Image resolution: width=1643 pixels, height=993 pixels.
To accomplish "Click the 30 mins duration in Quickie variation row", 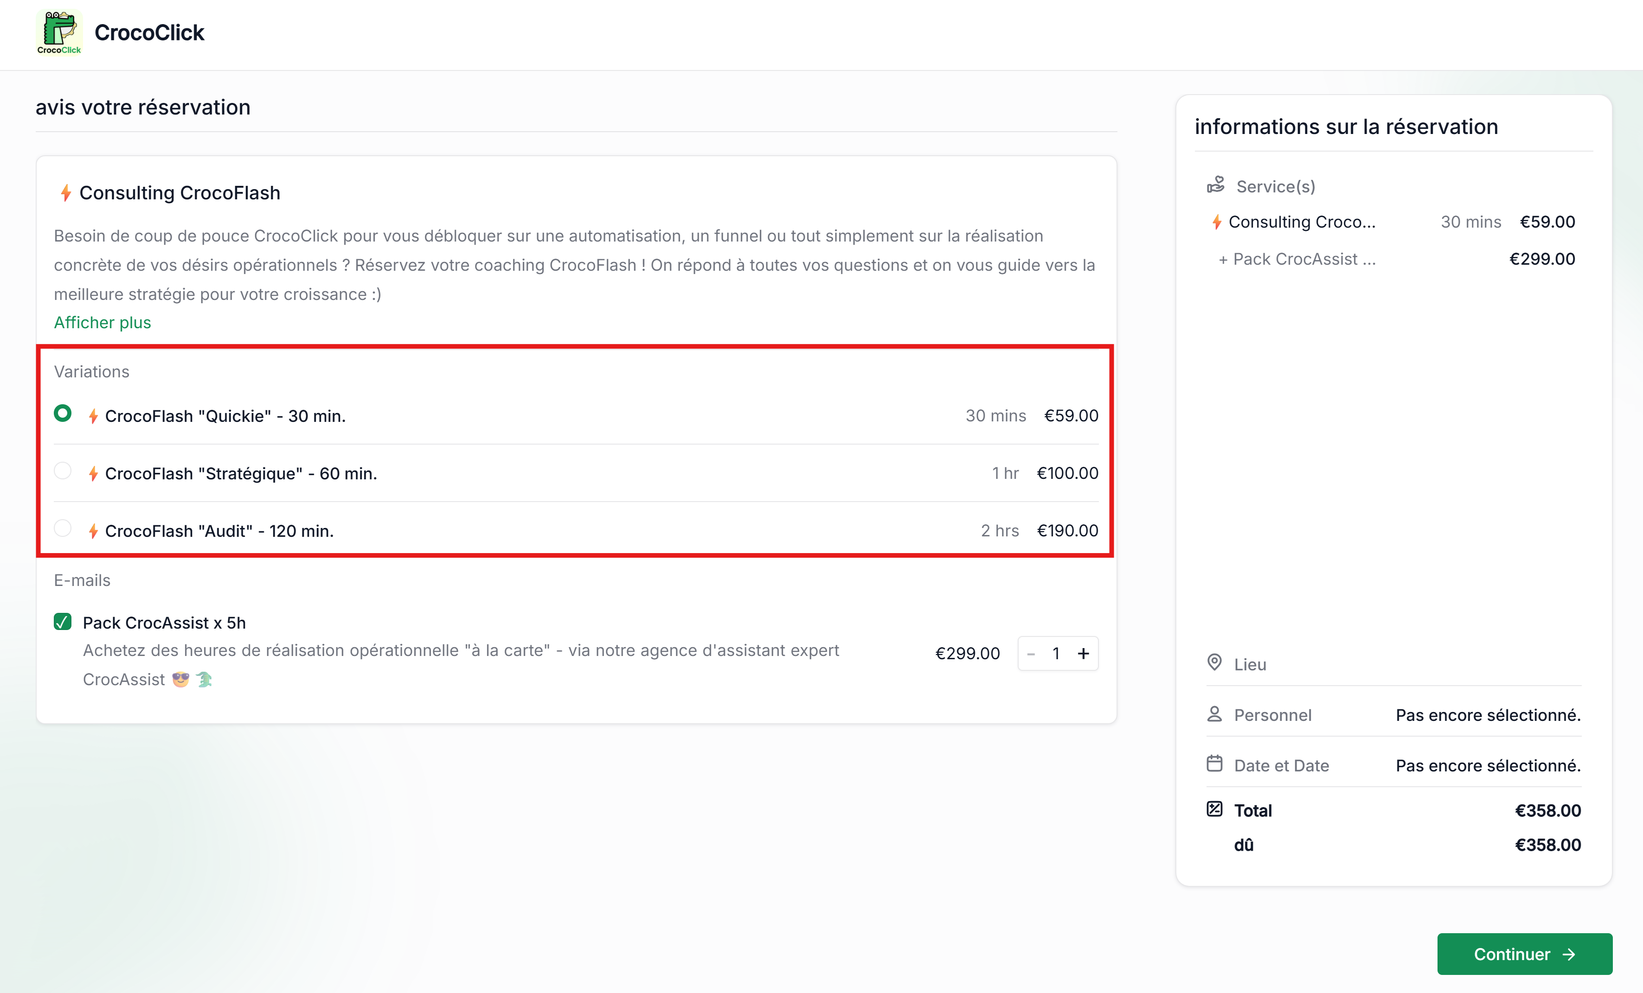I will pos(995,416).
